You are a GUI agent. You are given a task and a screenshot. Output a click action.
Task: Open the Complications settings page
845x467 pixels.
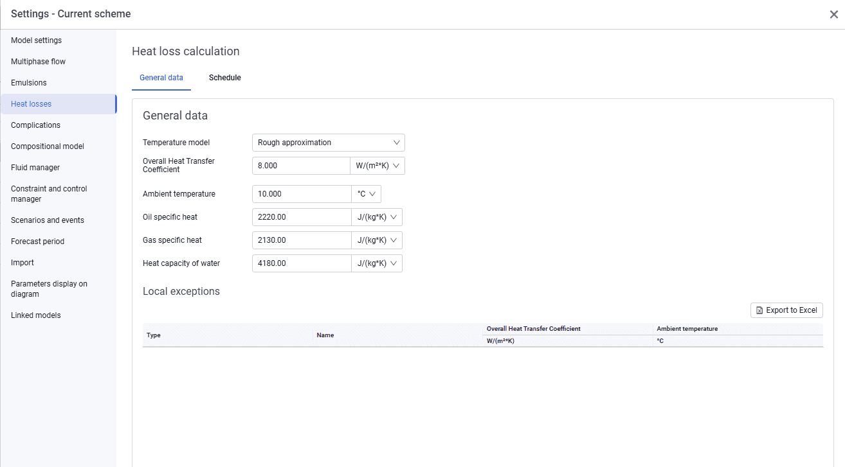point(59,125)
